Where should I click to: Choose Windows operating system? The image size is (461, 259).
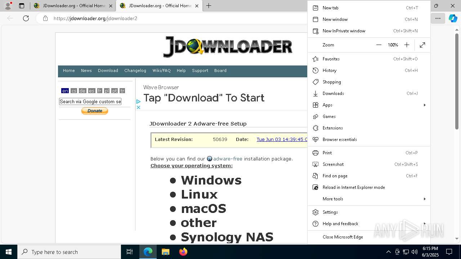(x=211, y=180)
